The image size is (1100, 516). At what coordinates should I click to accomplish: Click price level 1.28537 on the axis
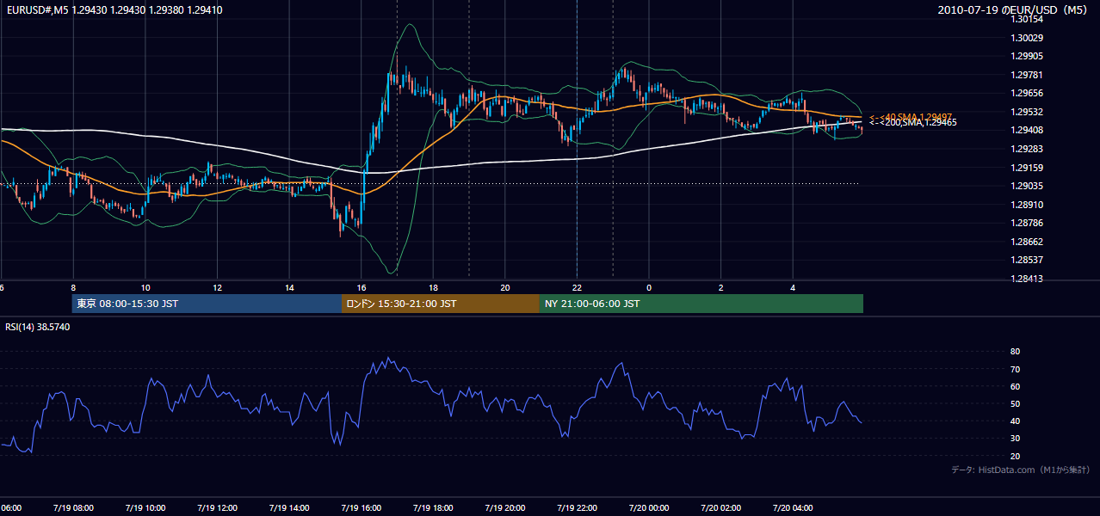coord(1027,260)
